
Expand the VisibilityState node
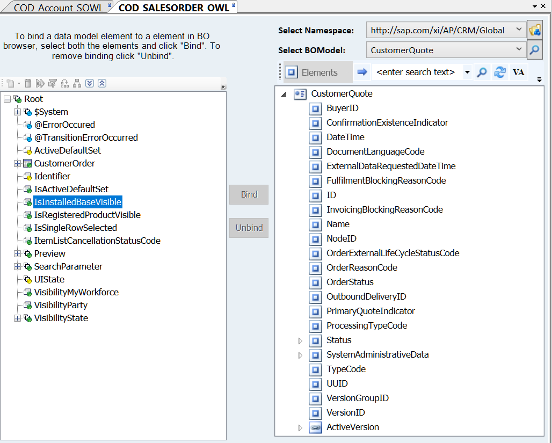[x=17, y=318]
